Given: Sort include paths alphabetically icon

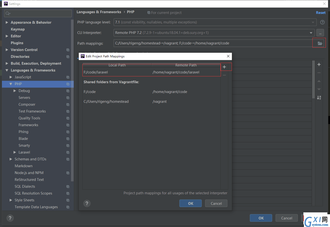Looking at the screenshot, I should [x=319, y=97].
